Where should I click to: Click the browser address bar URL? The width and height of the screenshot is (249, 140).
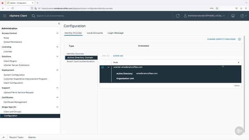pyautogui.click(x=77, y=9)
